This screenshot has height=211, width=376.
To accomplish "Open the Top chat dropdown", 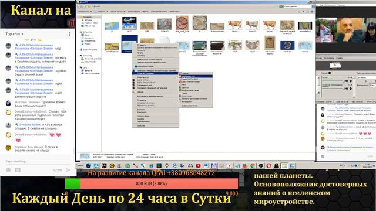I will 15,34.
